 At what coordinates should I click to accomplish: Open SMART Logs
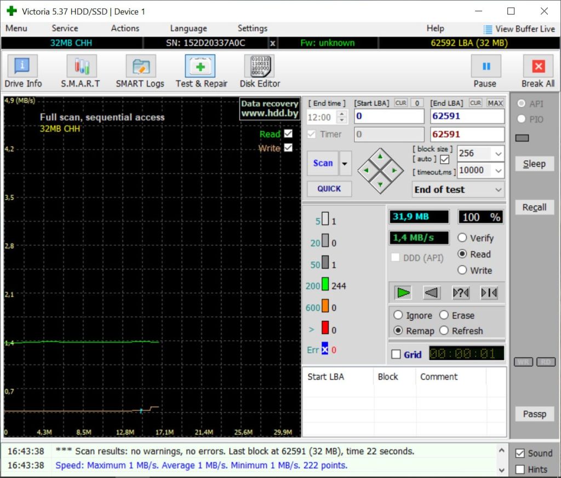pos(140,71)
